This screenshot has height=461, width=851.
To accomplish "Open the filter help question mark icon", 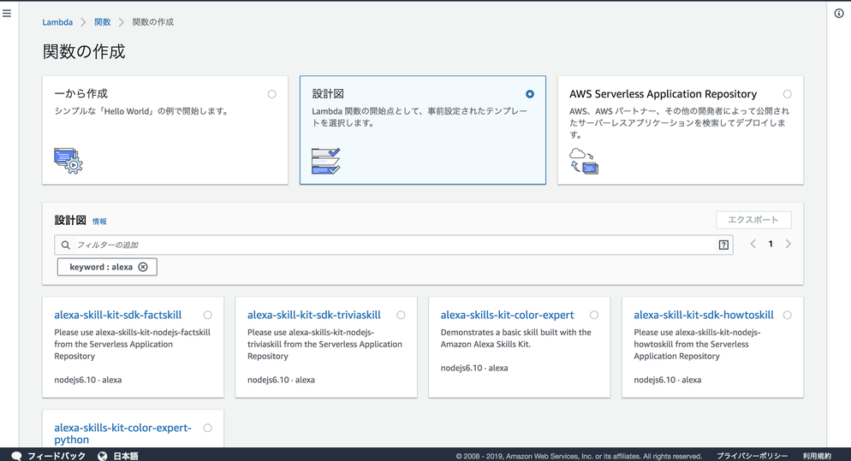I will pyautogui.click(x=723, y=245).
